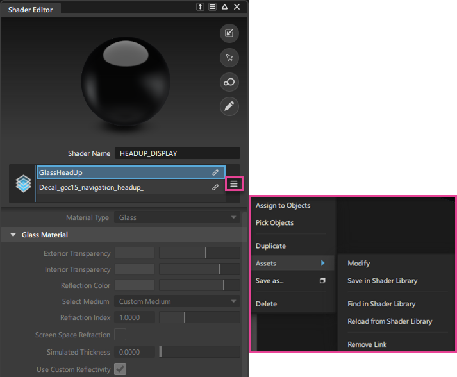Click the Reflection Color slider
457x377 pixels.
pos(199,285)
